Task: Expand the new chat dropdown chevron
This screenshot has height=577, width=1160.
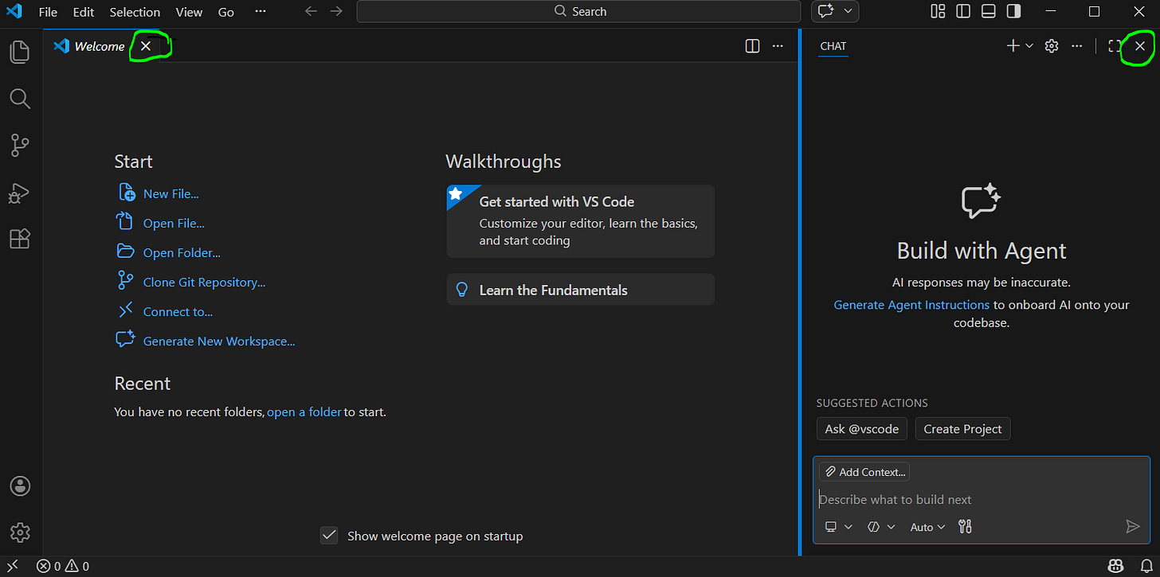Action: pos(1029,46)
